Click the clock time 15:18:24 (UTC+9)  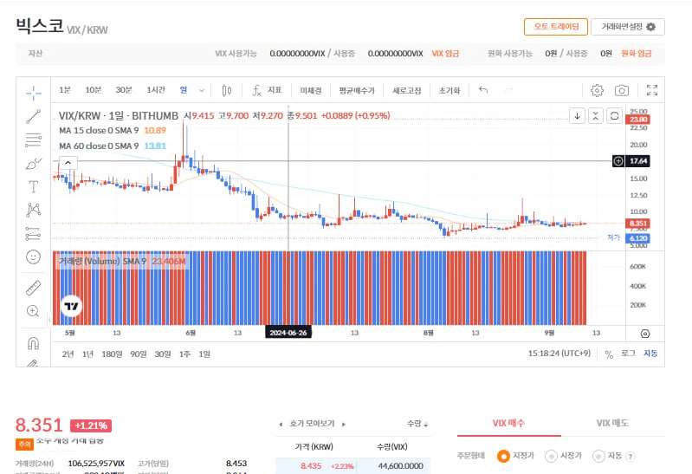pyautogui.click(x=559, y=354)
